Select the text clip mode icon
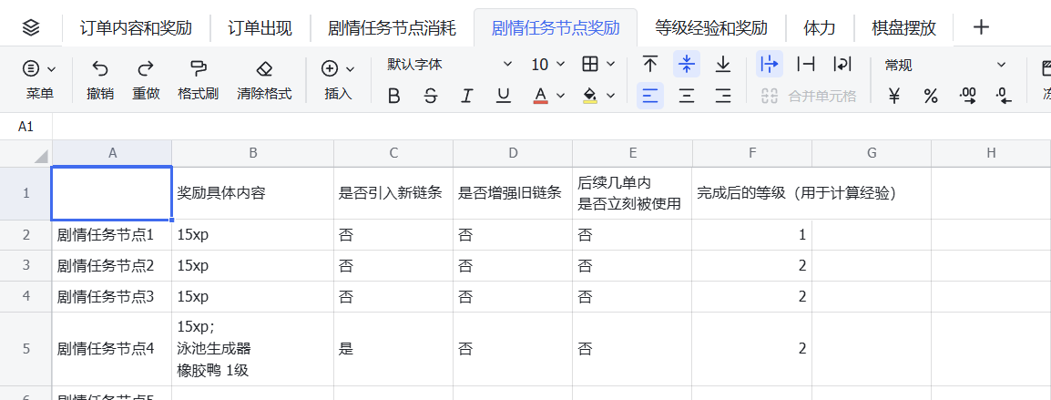 coord(806,65)
